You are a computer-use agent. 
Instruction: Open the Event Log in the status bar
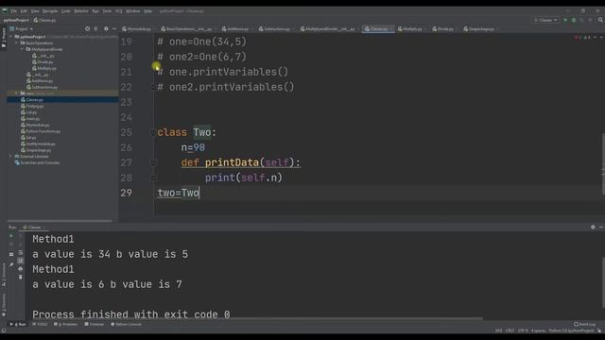coord(584,325)
